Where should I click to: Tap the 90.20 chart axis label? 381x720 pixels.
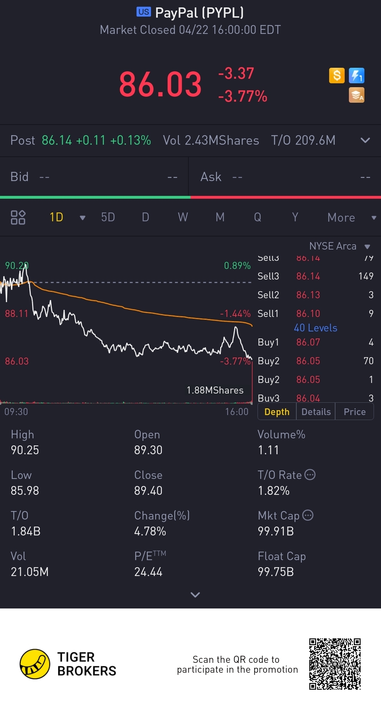pos(17,265)
